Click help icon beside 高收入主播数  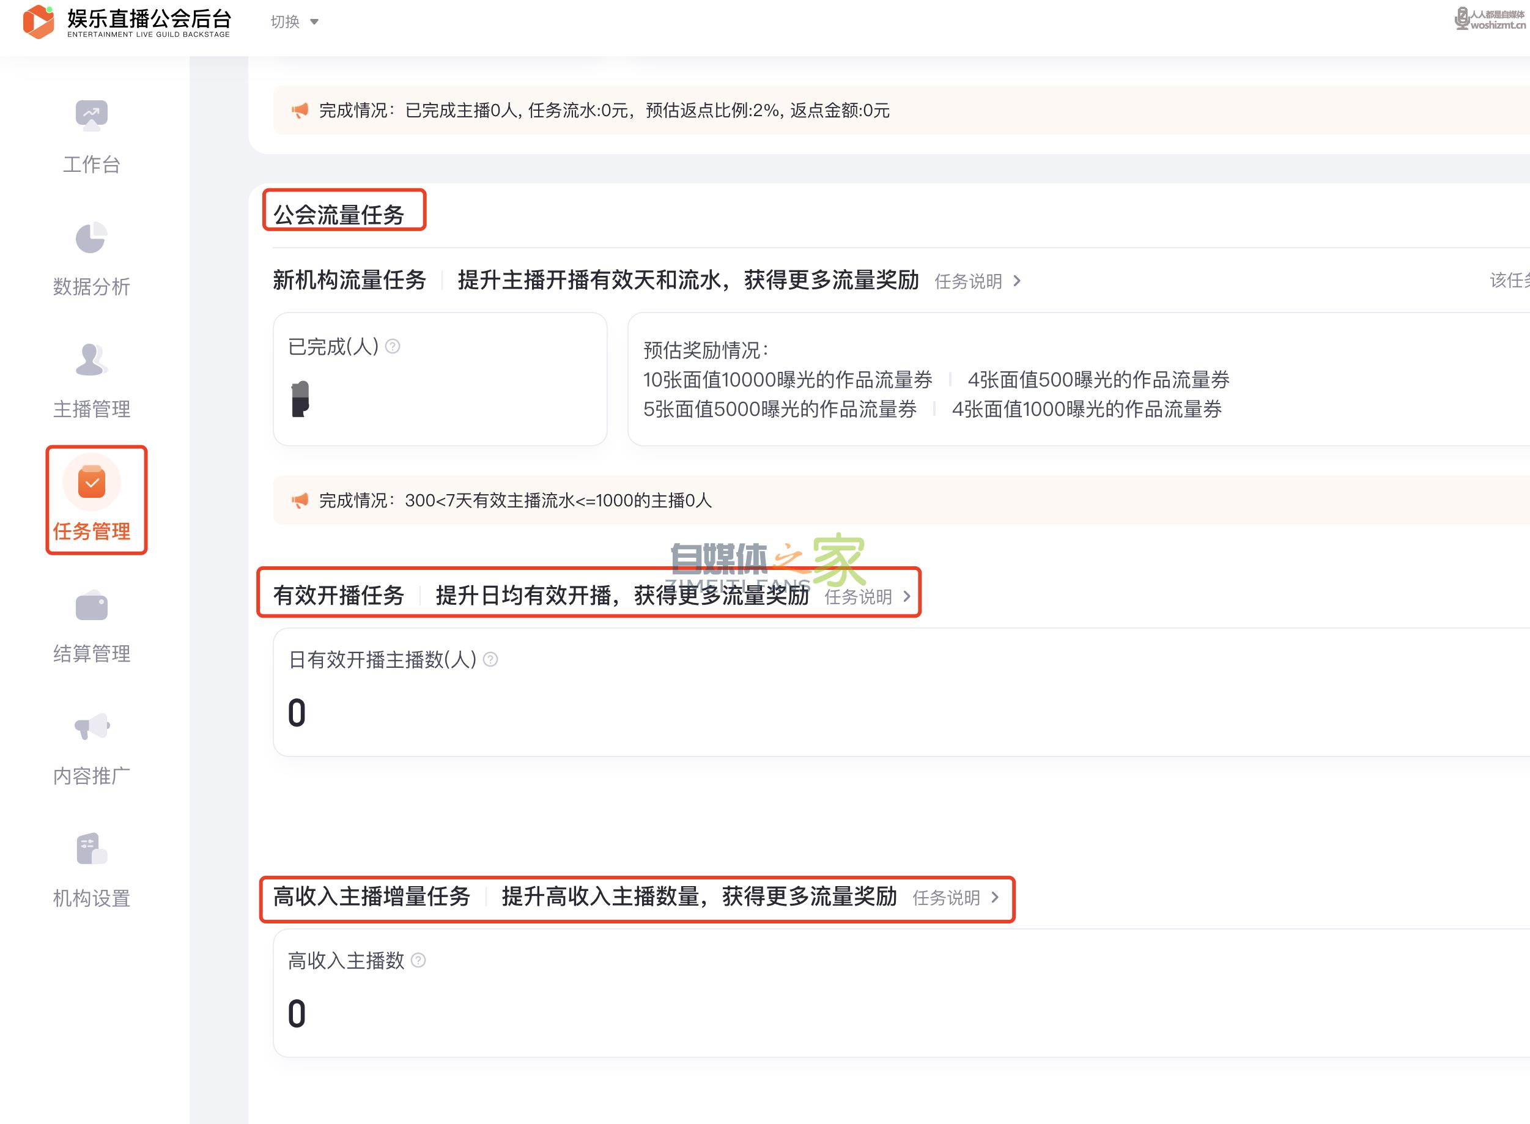[418, 960]
